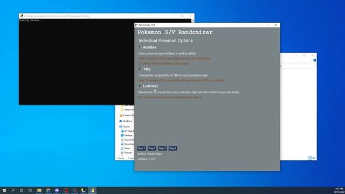Open Cortana circle on the taskbar
Image resolution: width=345 pixels, height=194 pixels.
pyautogui.click(x=22, y=190)
